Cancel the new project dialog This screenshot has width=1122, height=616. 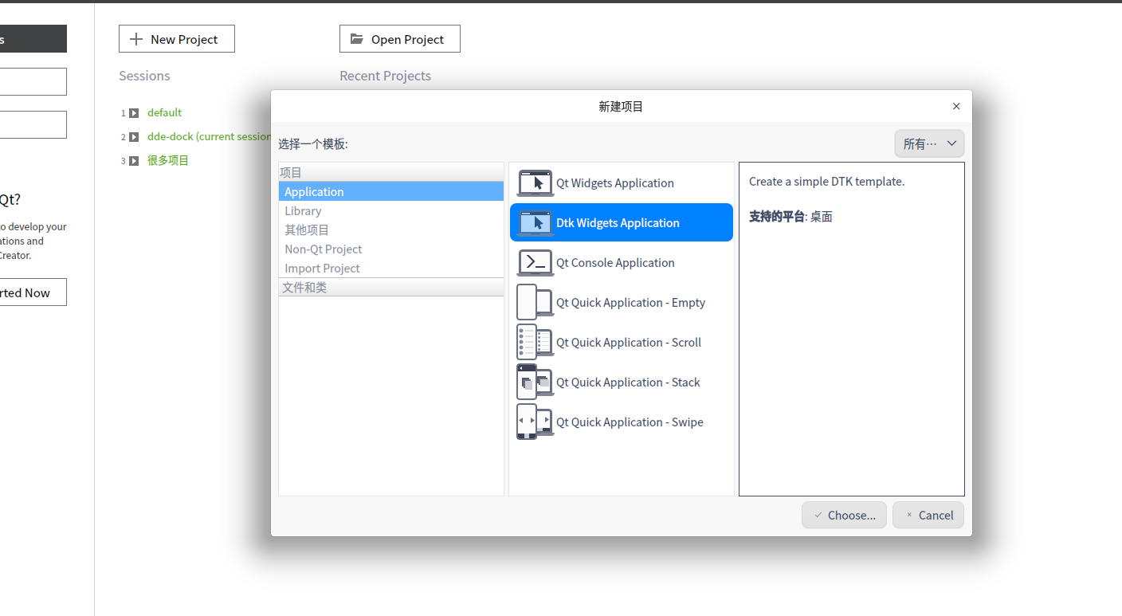coord(928,515)
